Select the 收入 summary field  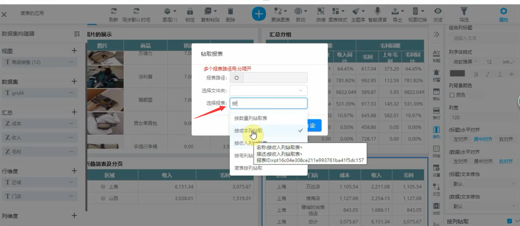tap(39, 138)
